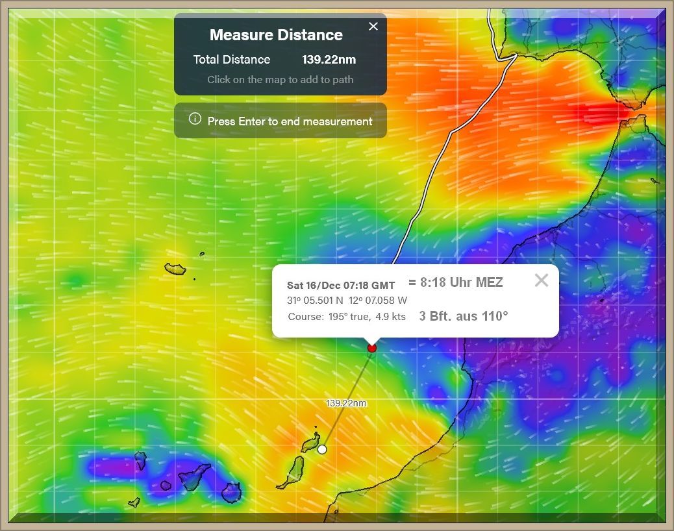Click the red boat position marker

pyautogui.click(x=371, y=348)
